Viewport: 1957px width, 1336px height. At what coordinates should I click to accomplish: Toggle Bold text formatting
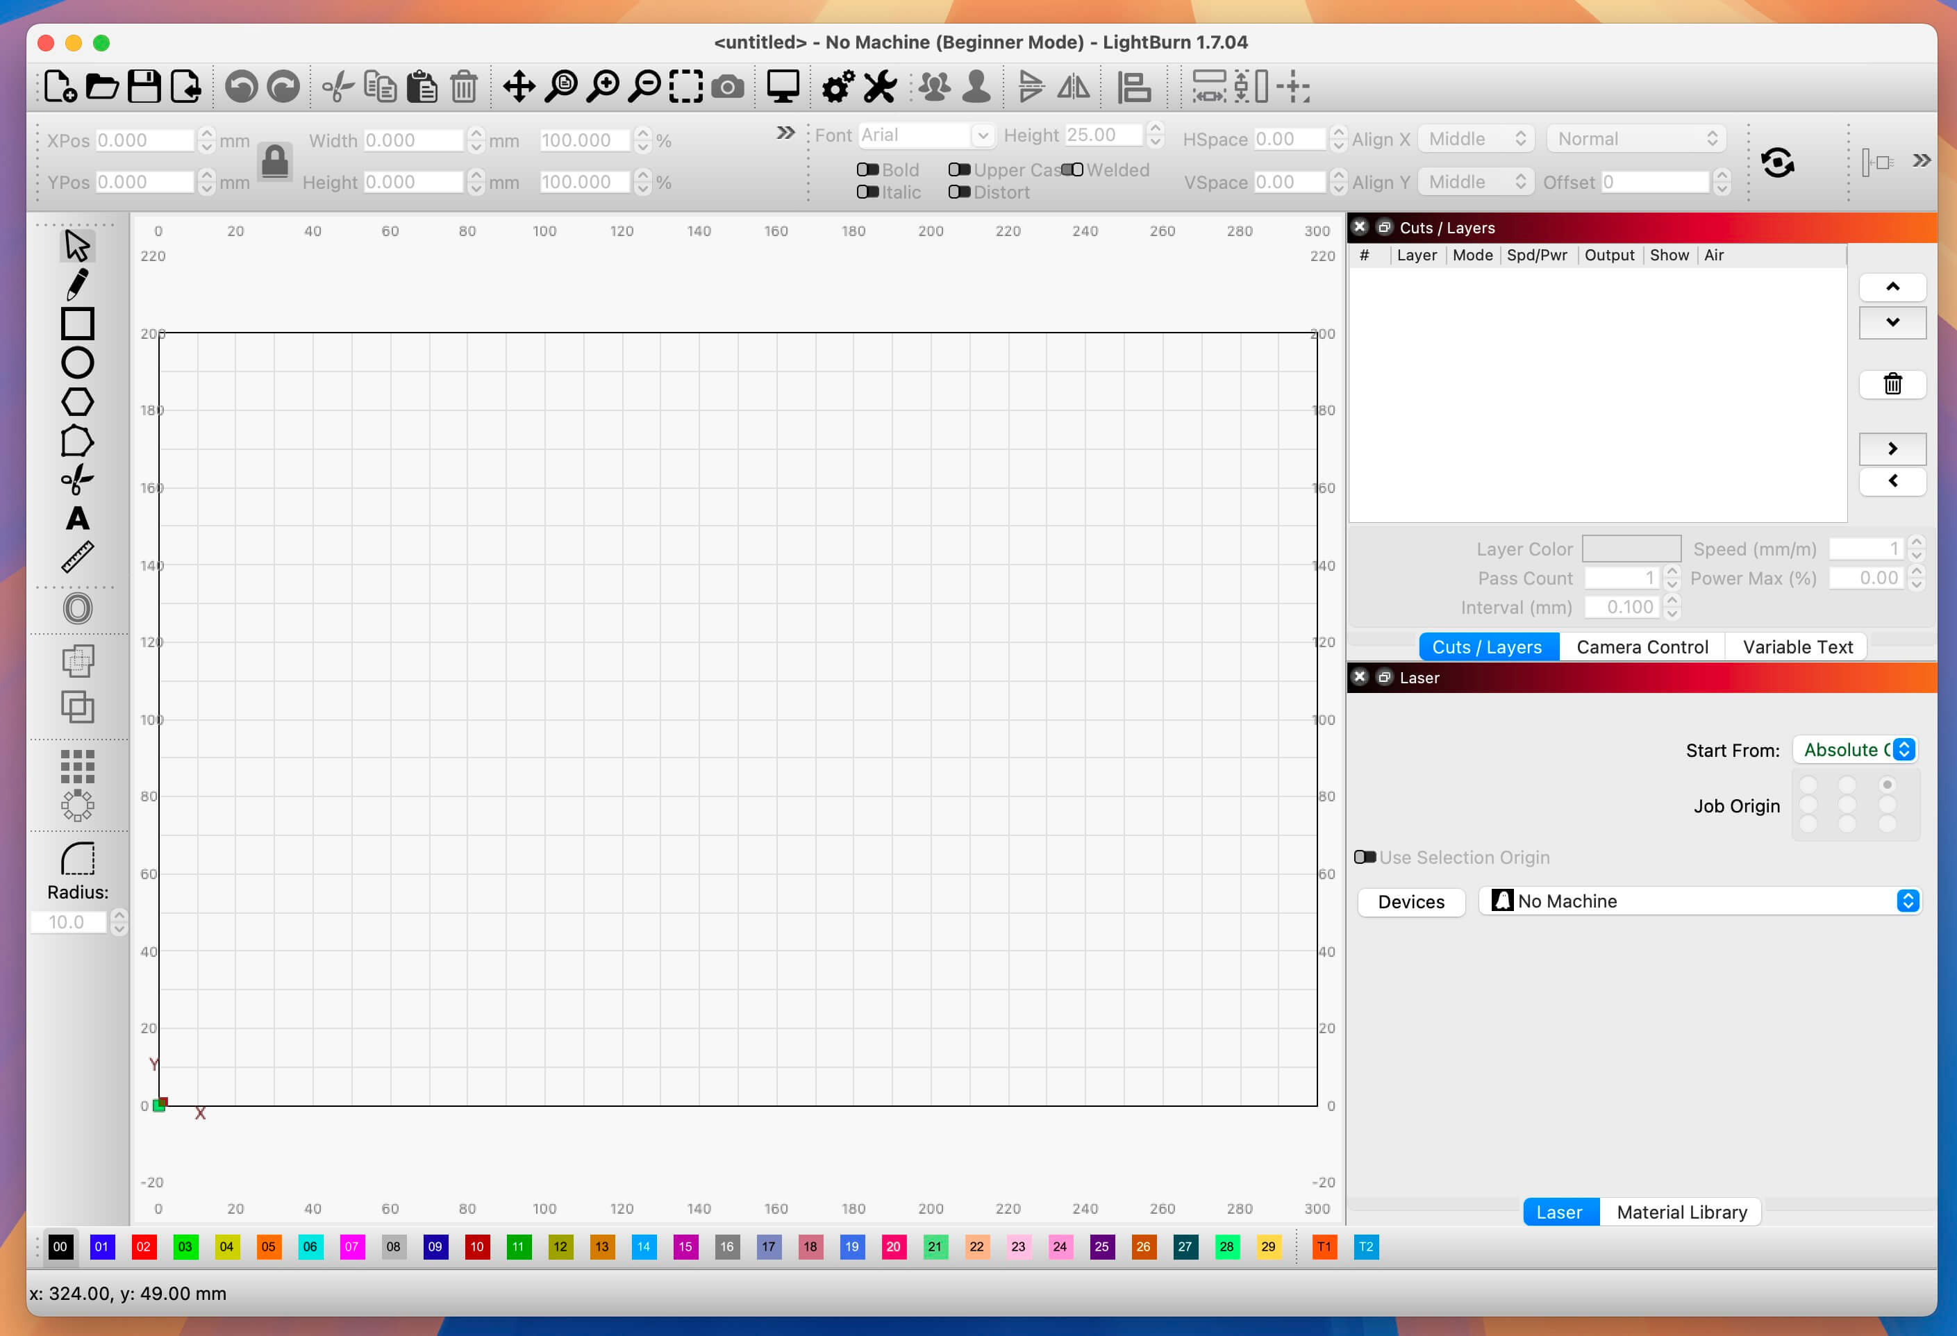[869, 169]
